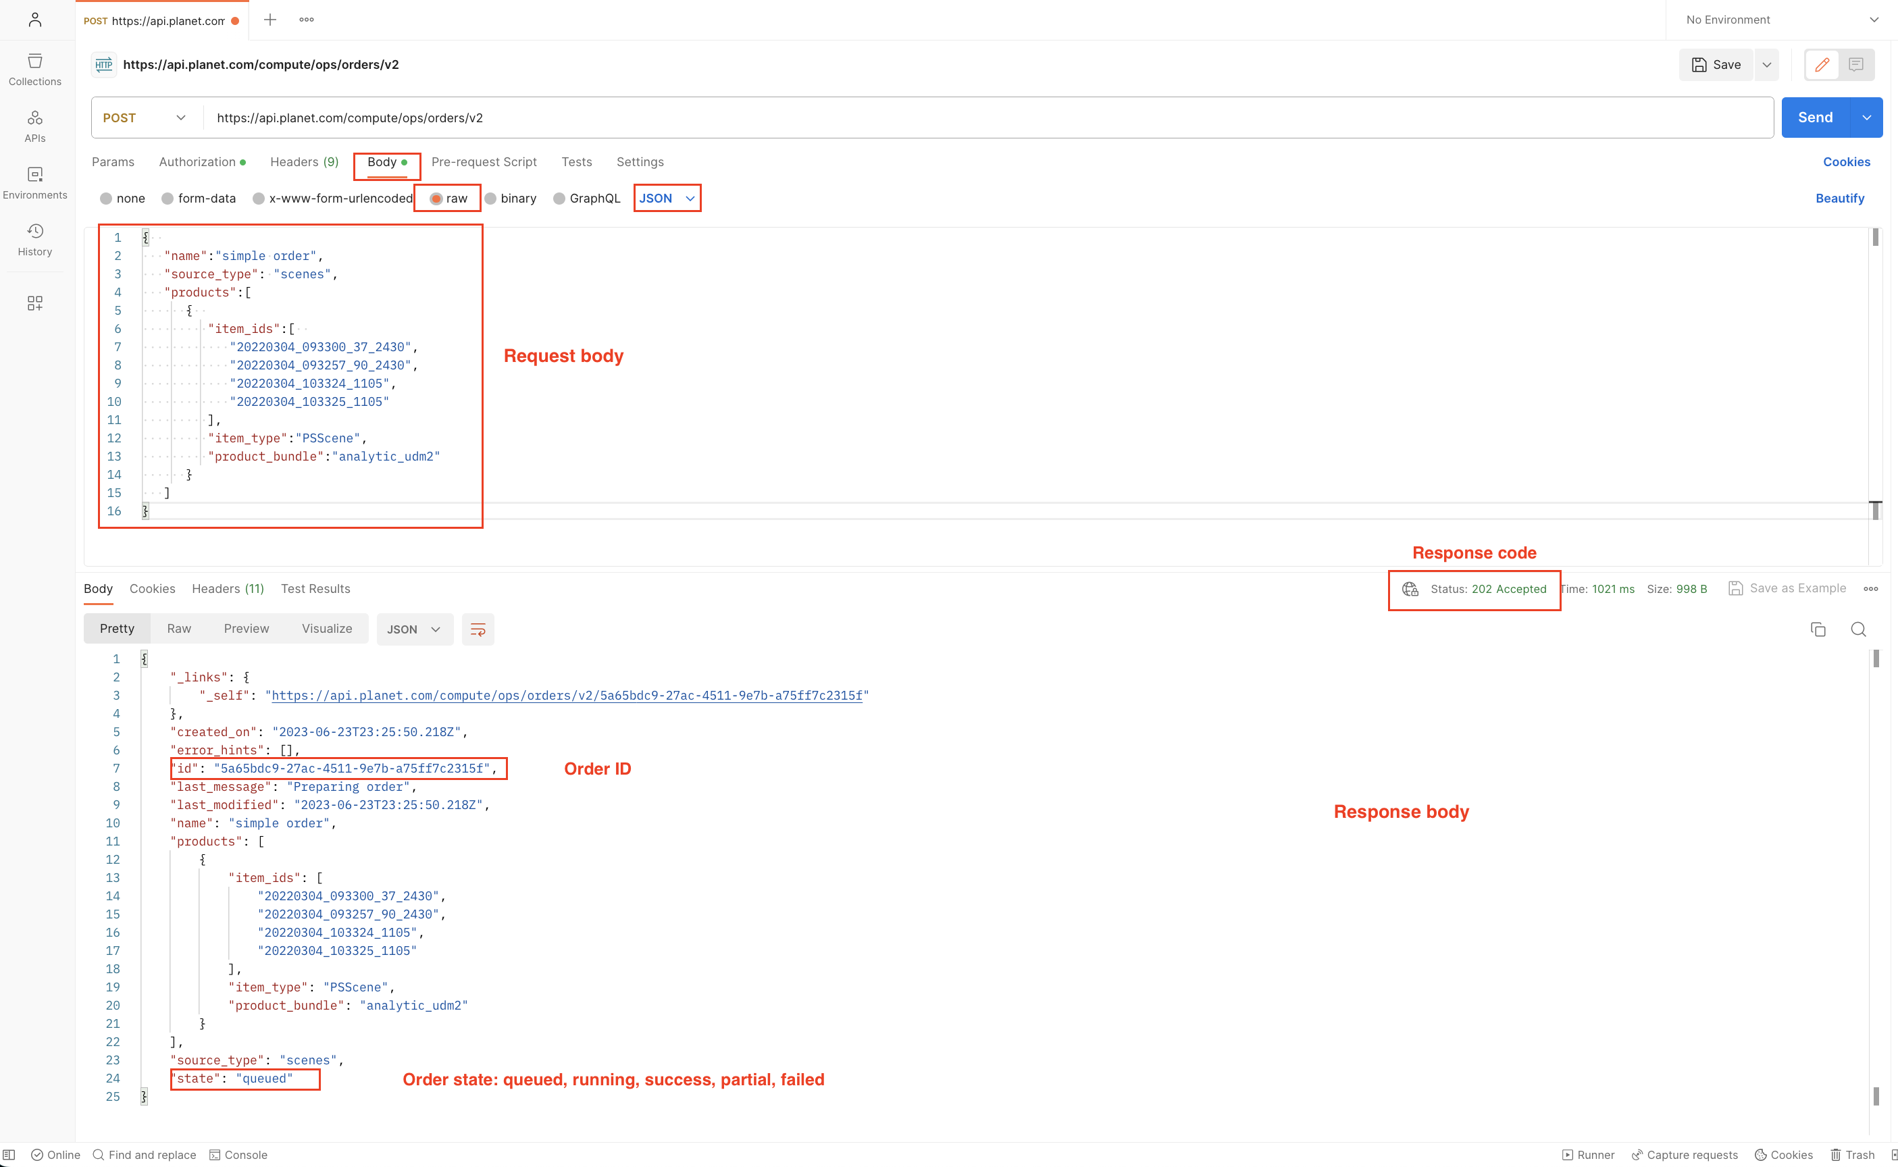This screenshot has height=1167, width=1898.
Task: Click the network globe icon beside Status
Action: [1410, 589]
